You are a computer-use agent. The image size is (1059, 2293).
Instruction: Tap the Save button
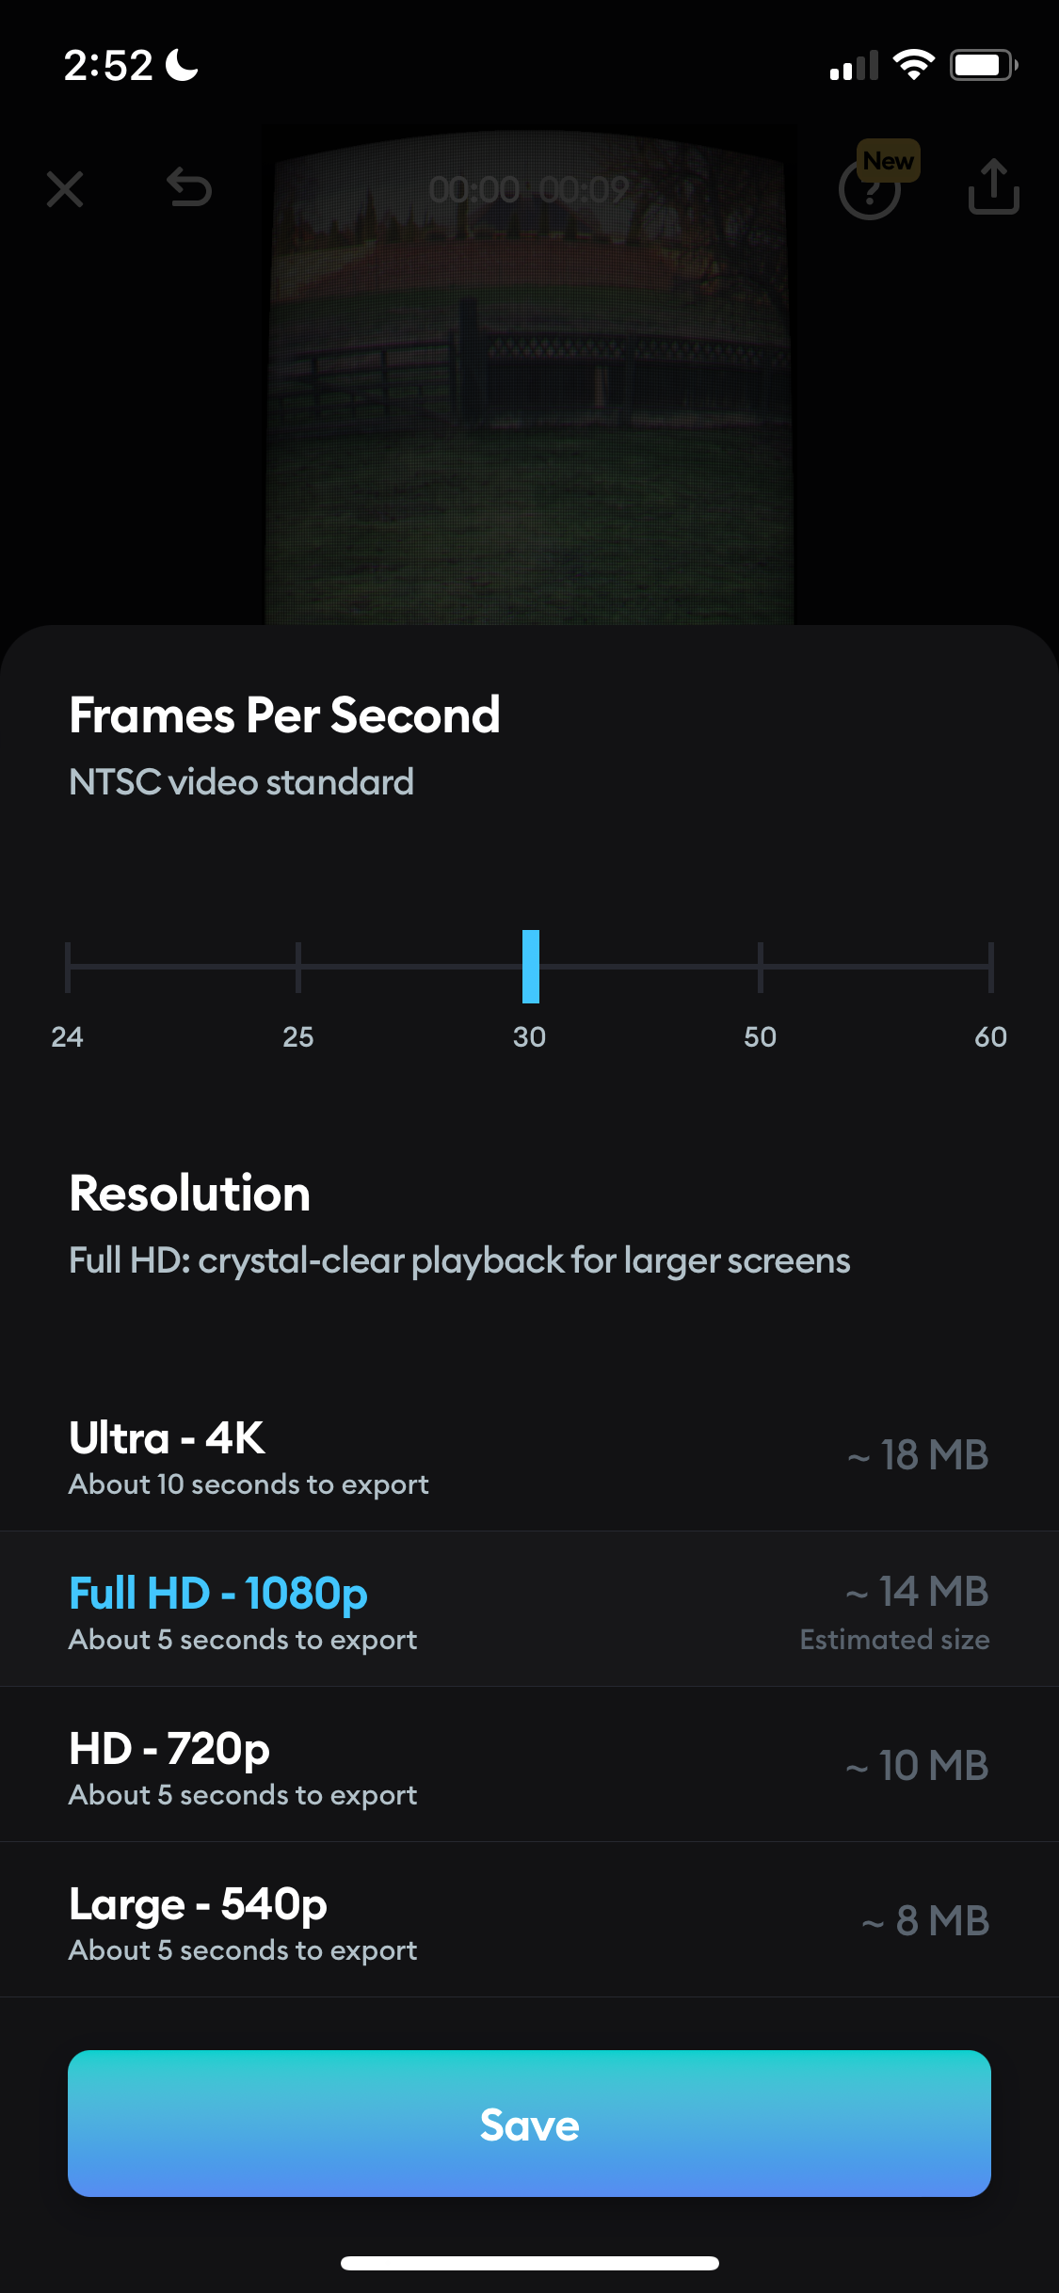tap(529, 2124)
